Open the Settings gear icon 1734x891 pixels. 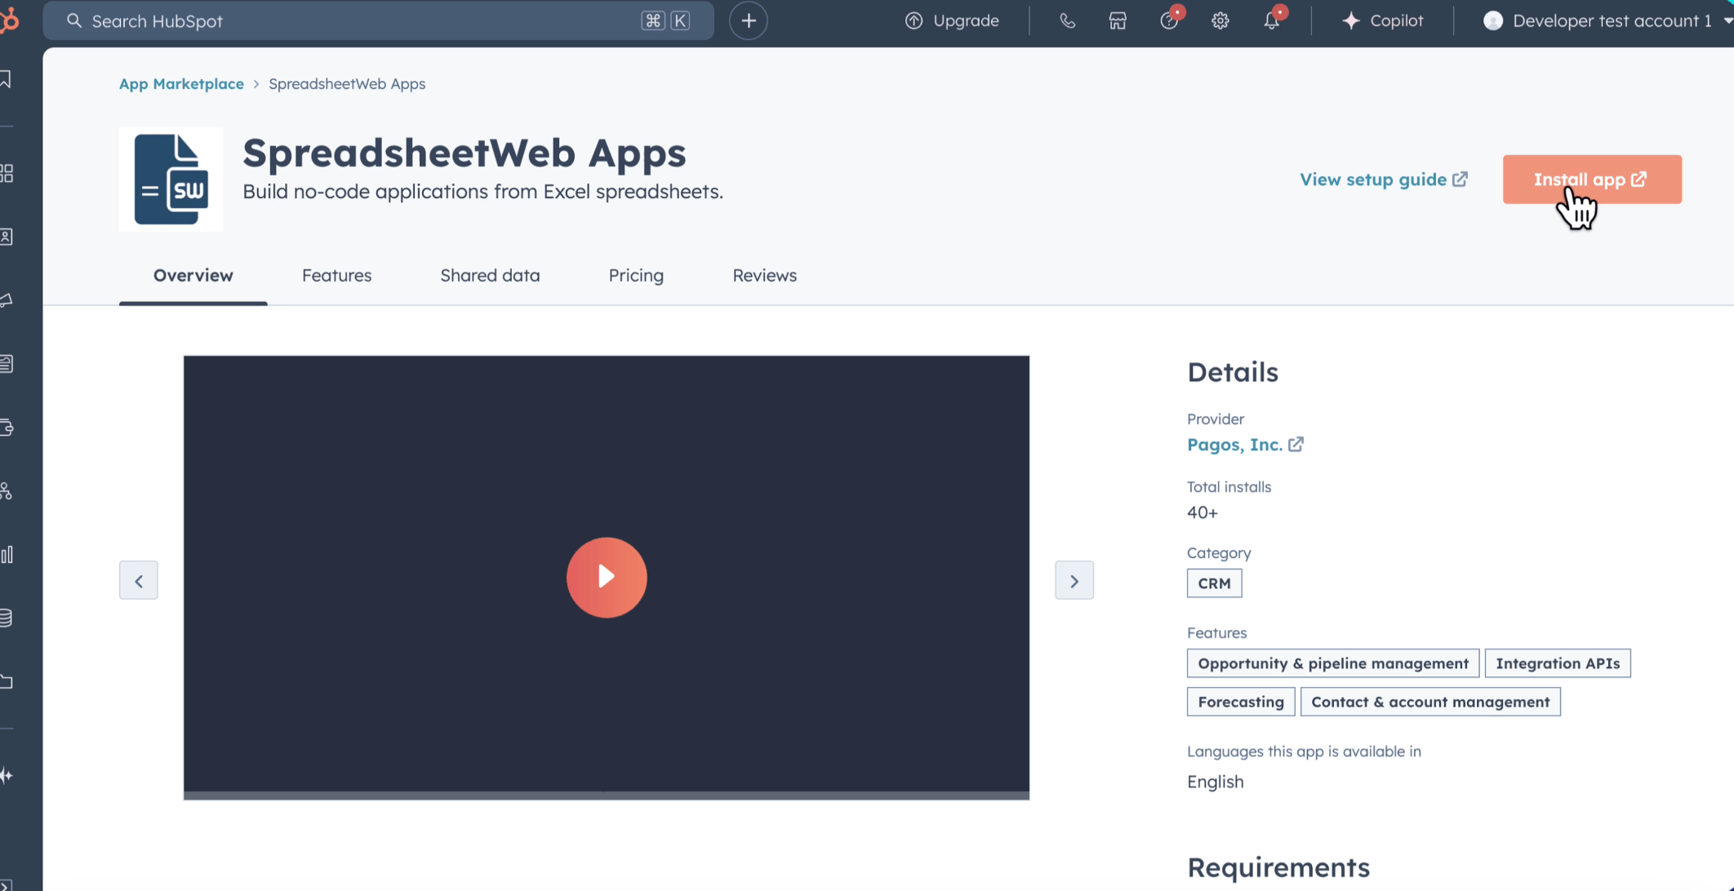pos(1220,21)
